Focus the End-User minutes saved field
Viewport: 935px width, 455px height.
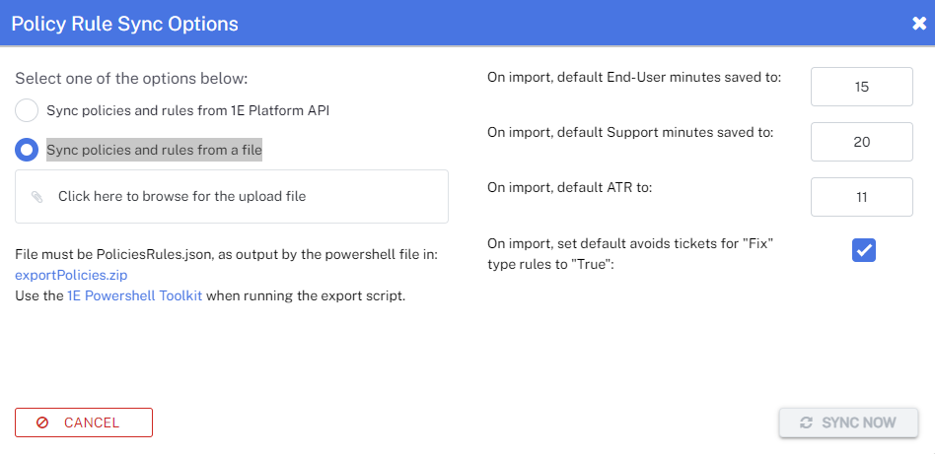point(861,87)
